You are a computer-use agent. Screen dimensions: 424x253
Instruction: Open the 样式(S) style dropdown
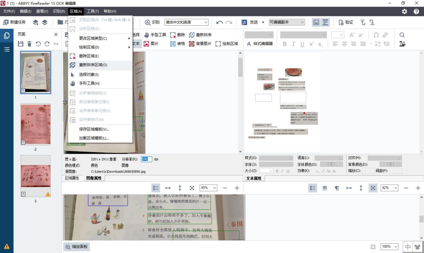pos(276,158)
